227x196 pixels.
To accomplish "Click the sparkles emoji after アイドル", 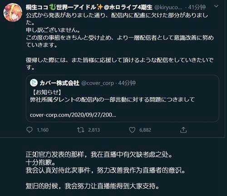I will [x=100, y=7].
